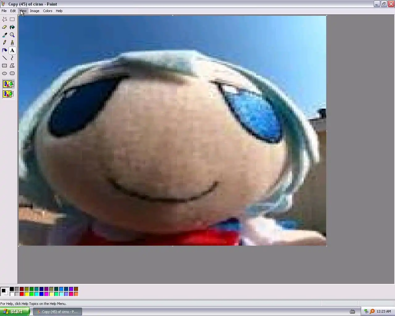
Task: Select the Free-Form Select tool
Action: (x=5, y=19)
